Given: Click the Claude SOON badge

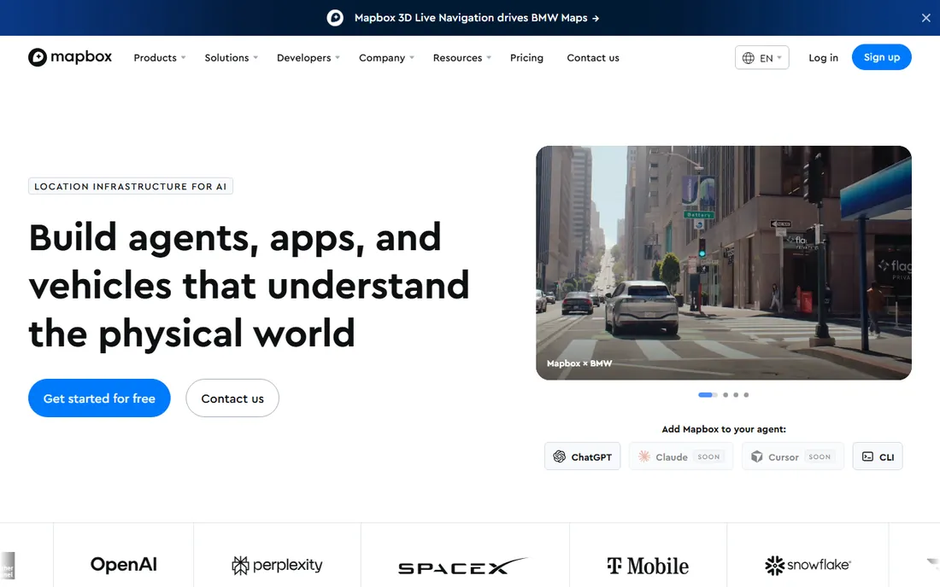Looking at the screenshot, I should tap(708, 456).
